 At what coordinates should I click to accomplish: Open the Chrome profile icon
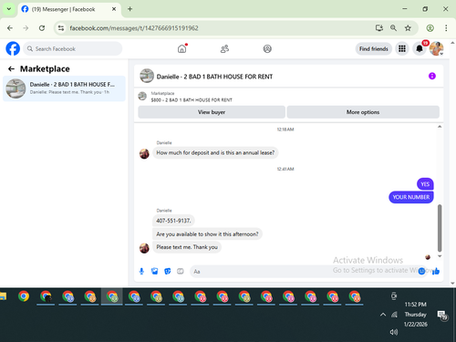(430, 28)
